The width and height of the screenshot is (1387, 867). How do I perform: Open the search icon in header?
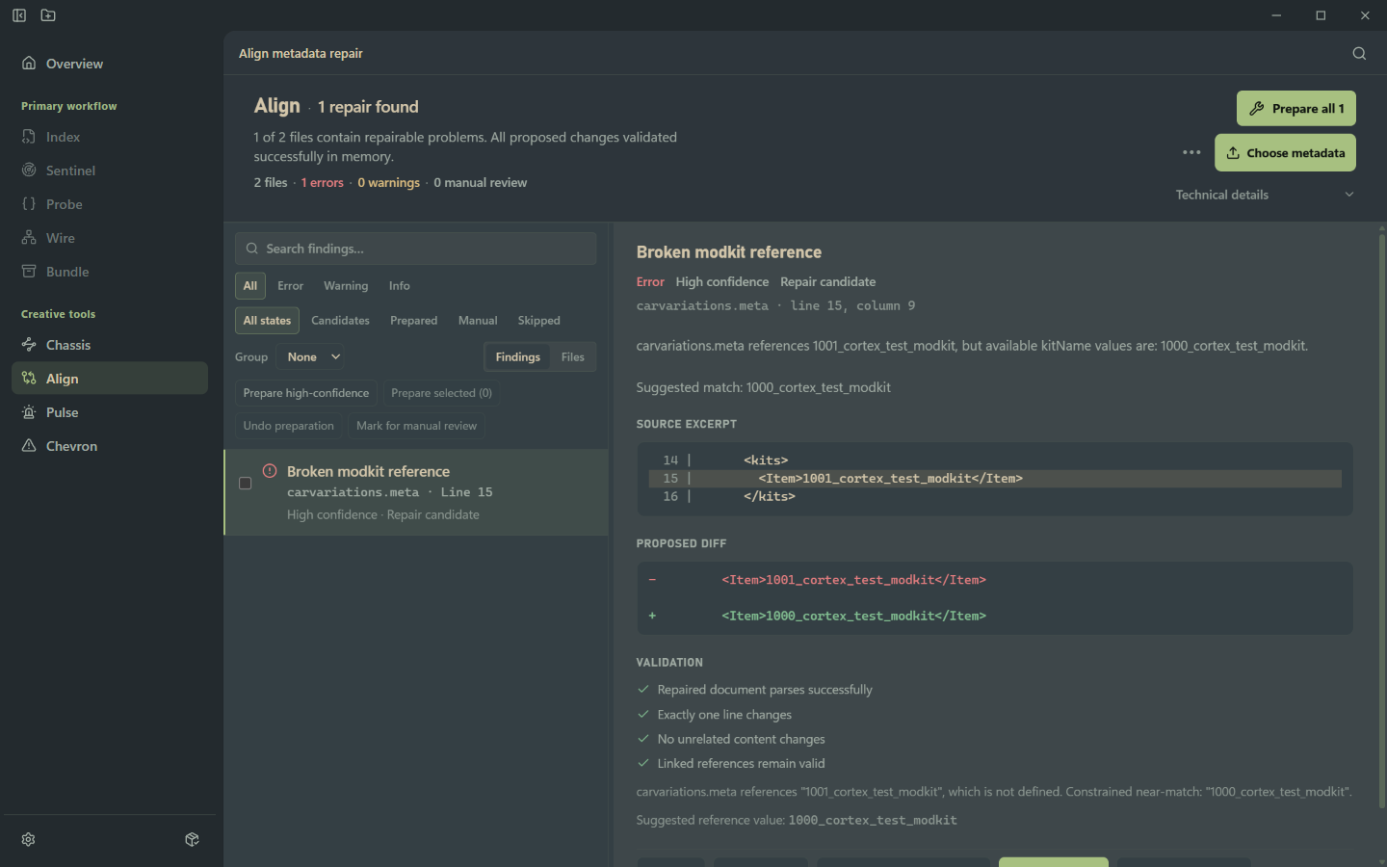coord(1359,53)
